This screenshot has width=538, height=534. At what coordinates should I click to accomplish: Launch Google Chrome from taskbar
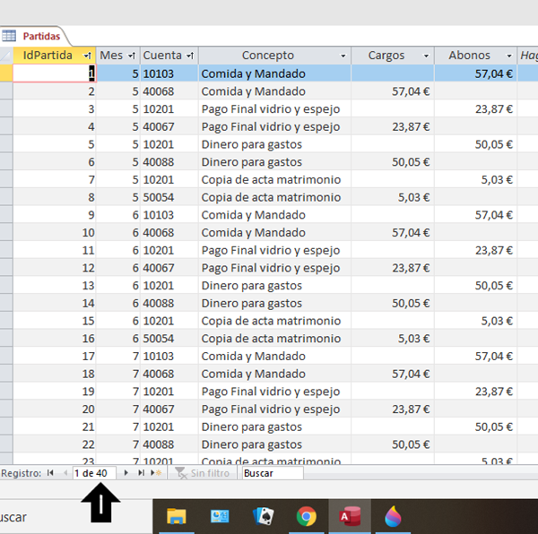pyautogui.click(x=307, y=516)
